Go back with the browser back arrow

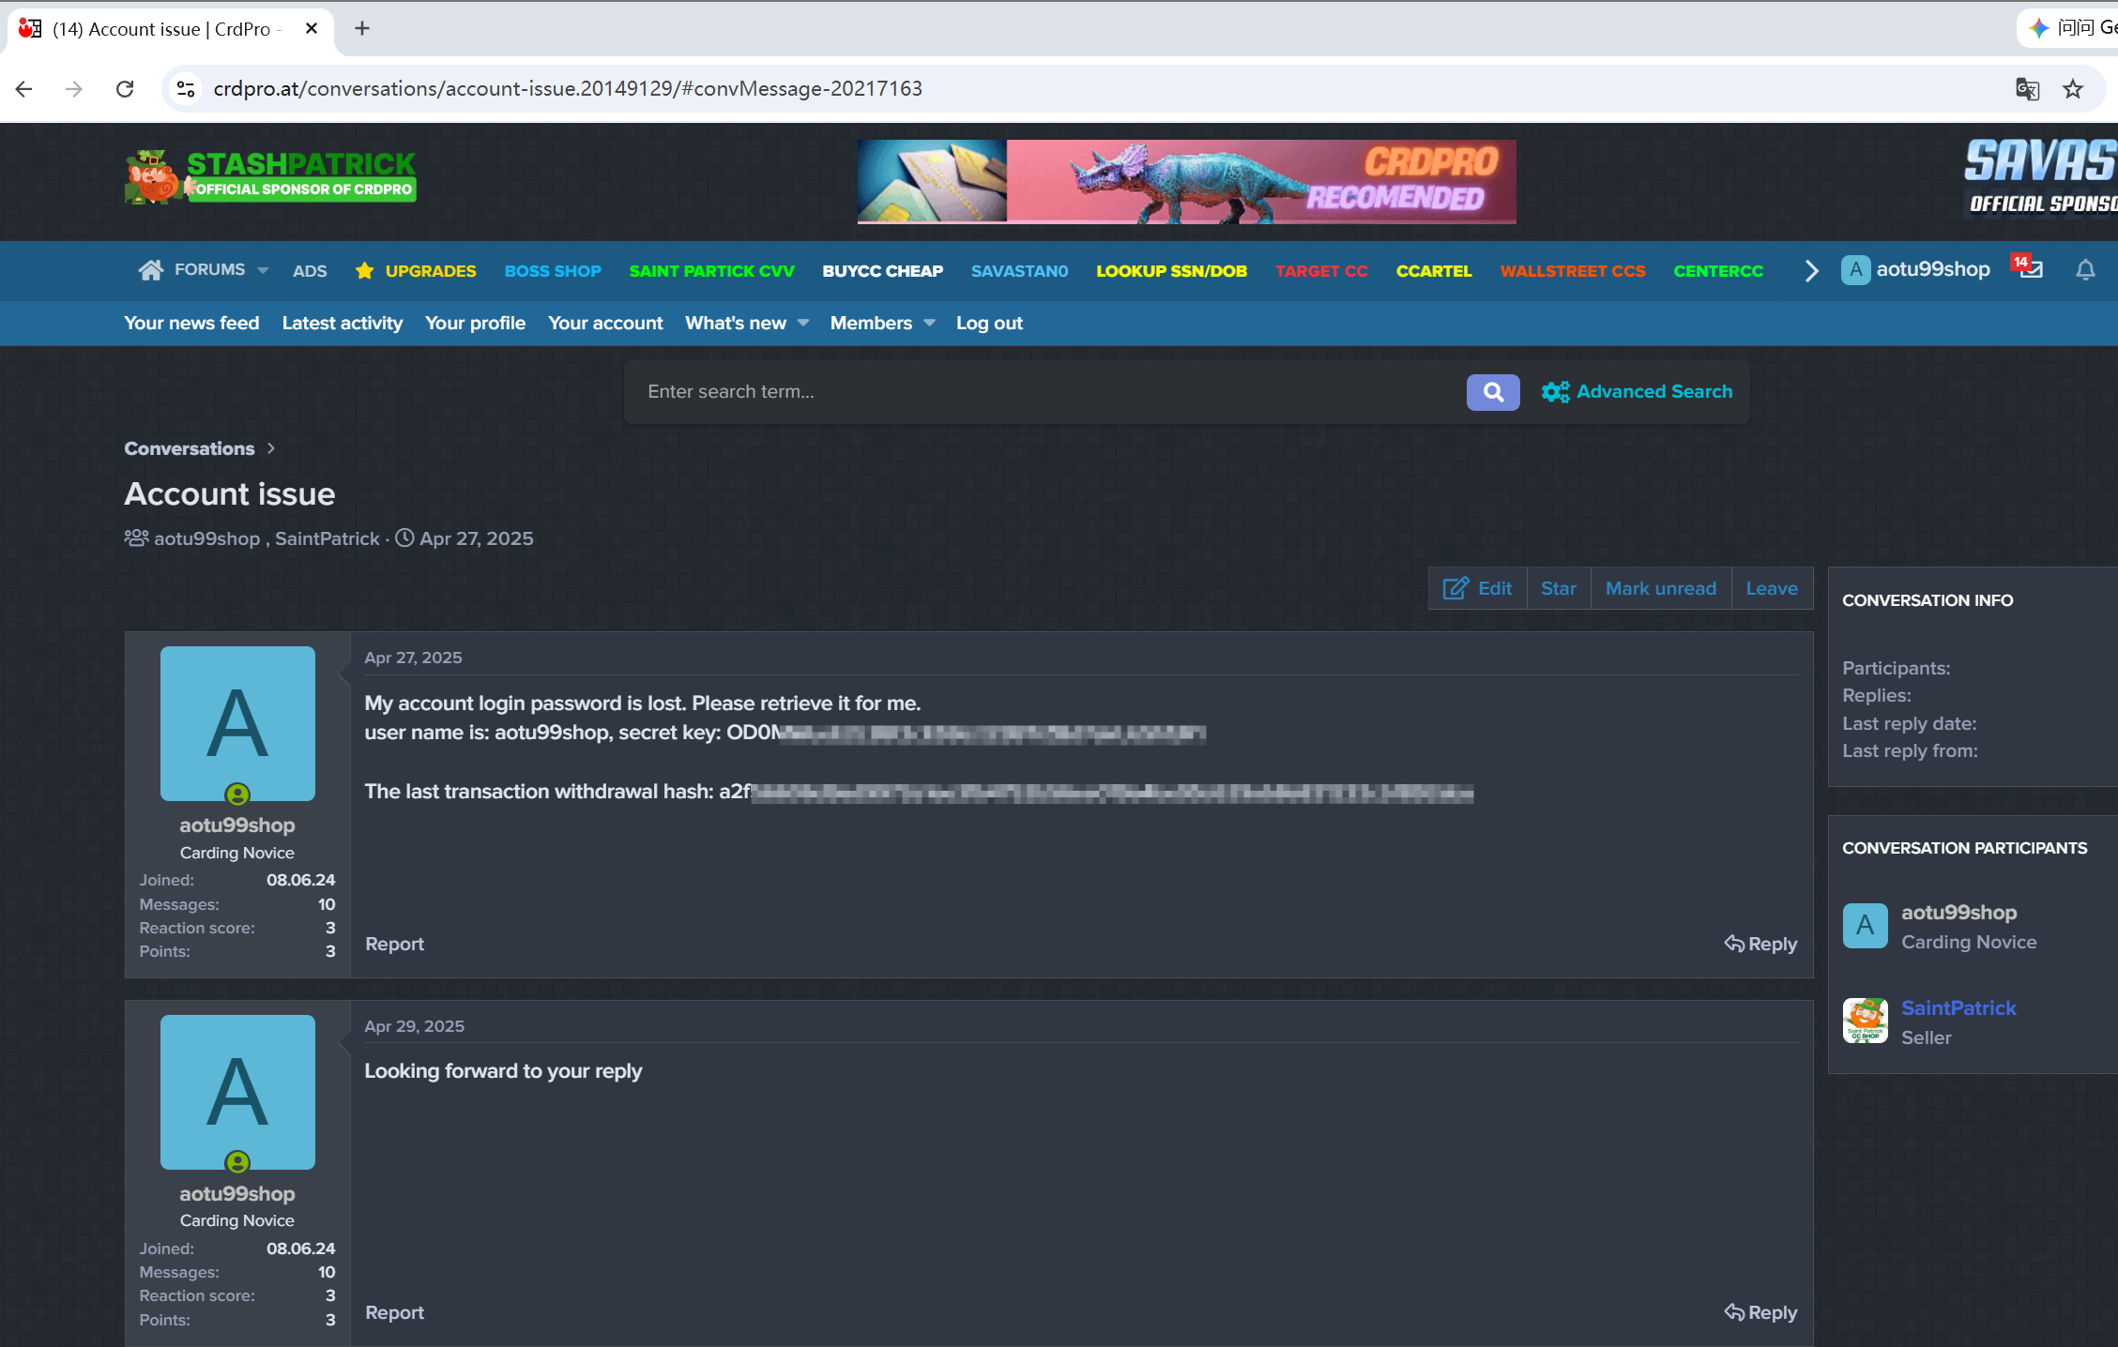(x=24, y=89)
